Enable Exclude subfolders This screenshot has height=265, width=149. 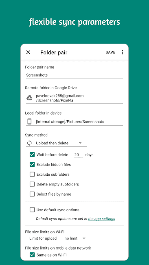coord(32,174)
